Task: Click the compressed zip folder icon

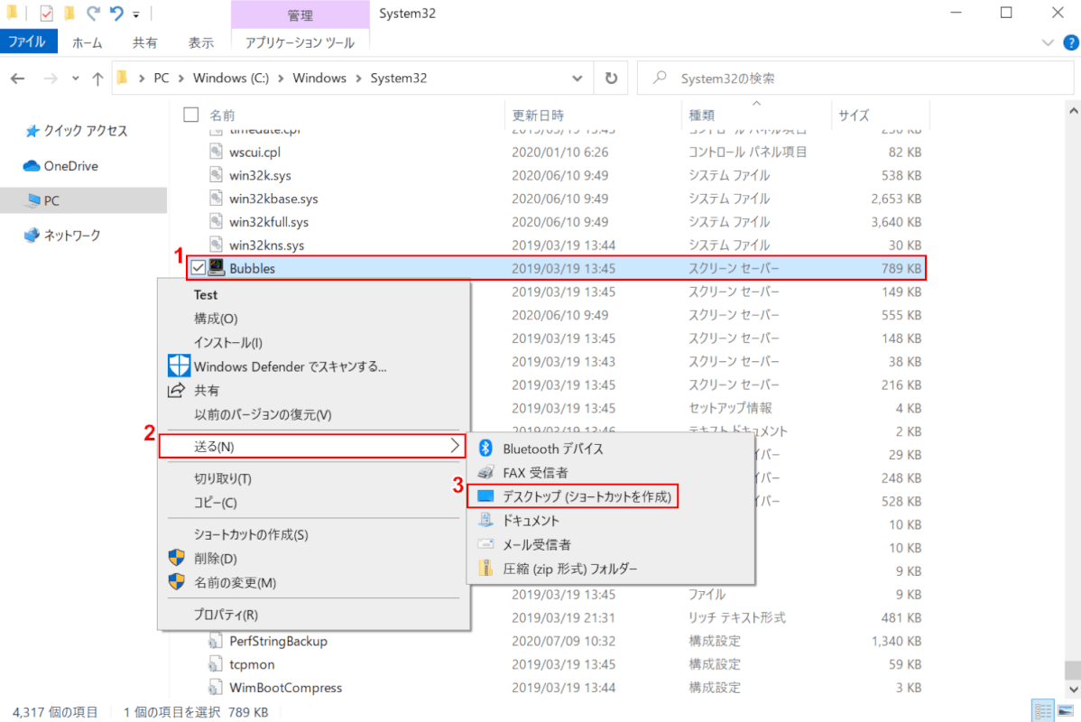Action: (x=485, y=569)
